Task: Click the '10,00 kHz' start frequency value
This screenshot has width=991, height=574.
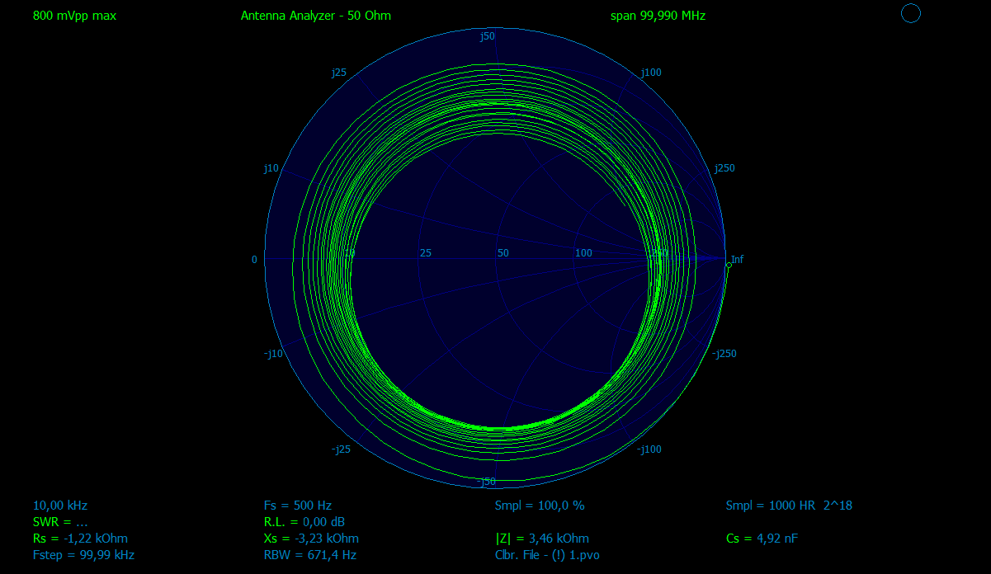Action: 60,506
